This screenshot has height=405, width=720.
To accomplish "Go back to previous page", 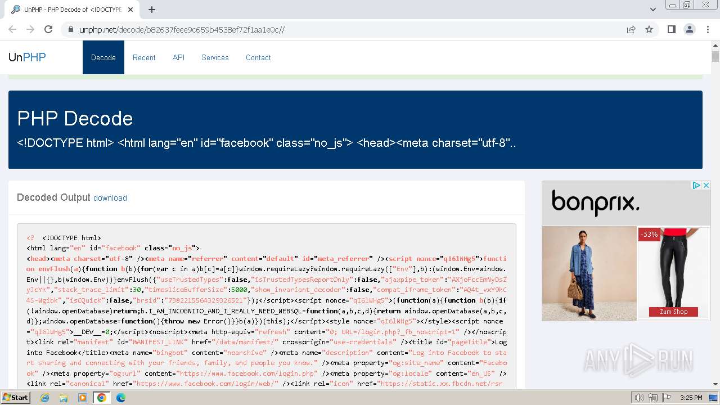I will click(x=12, y=29).
